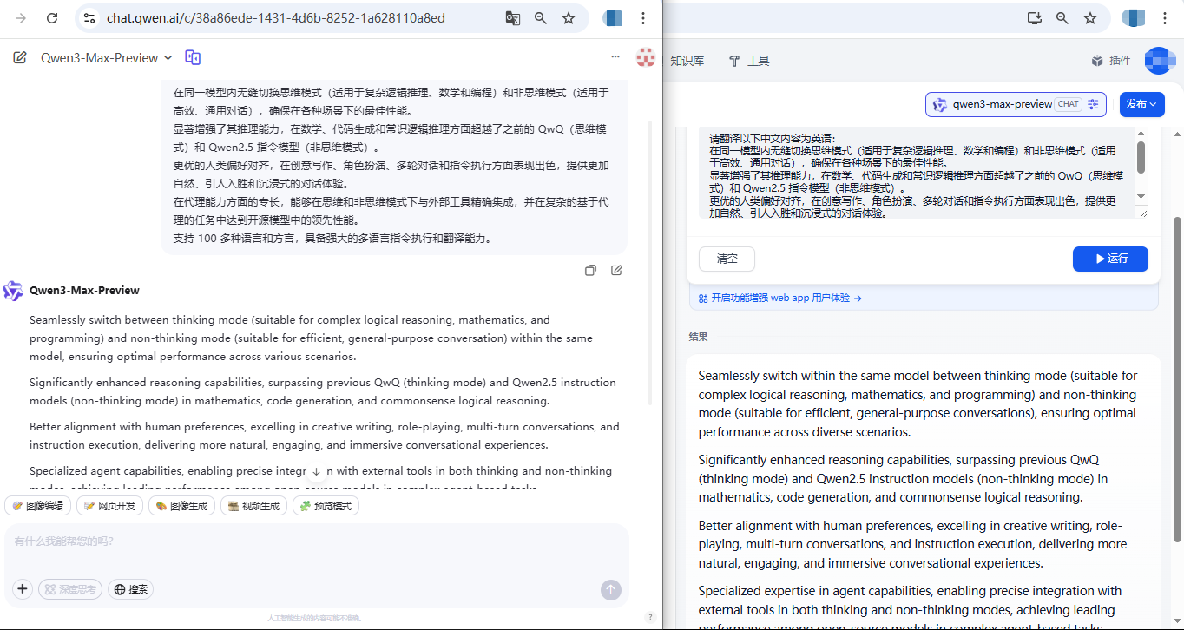Start a new chat with pencil icon
Viewport: 1184px width, 630px height.
pyautogui.click(x=20, y=57)
